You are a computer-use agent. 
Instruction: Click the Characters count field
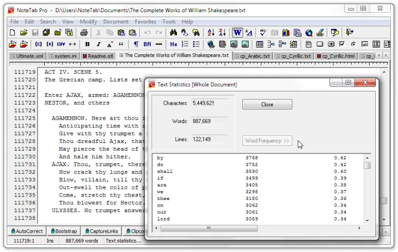(209, 103)
